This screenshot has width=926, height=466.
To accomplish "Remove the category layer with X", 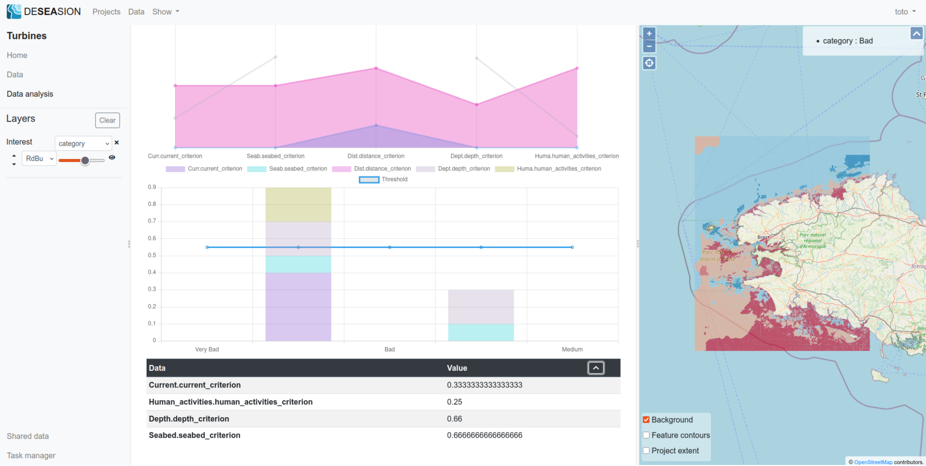I will [116, 143].
